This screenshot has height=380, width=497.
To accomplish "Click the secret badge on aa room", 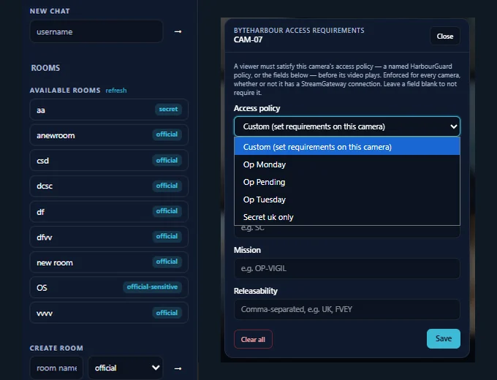I will click(x=168, y=109).
